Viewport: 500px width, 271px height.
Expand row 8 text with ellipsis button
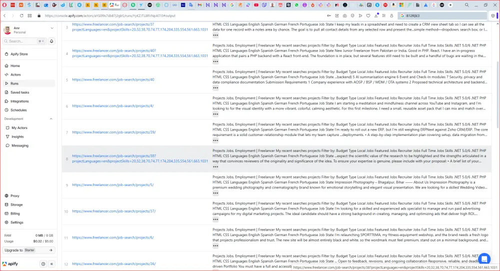tap(215, 166)
